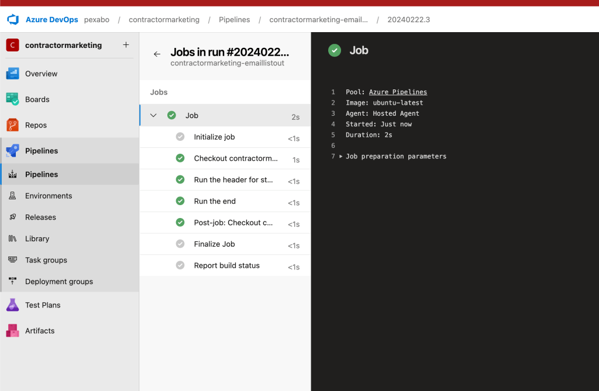Open the Repos menu label
This screenshot has height=391, width=599.
coord(36,125)
